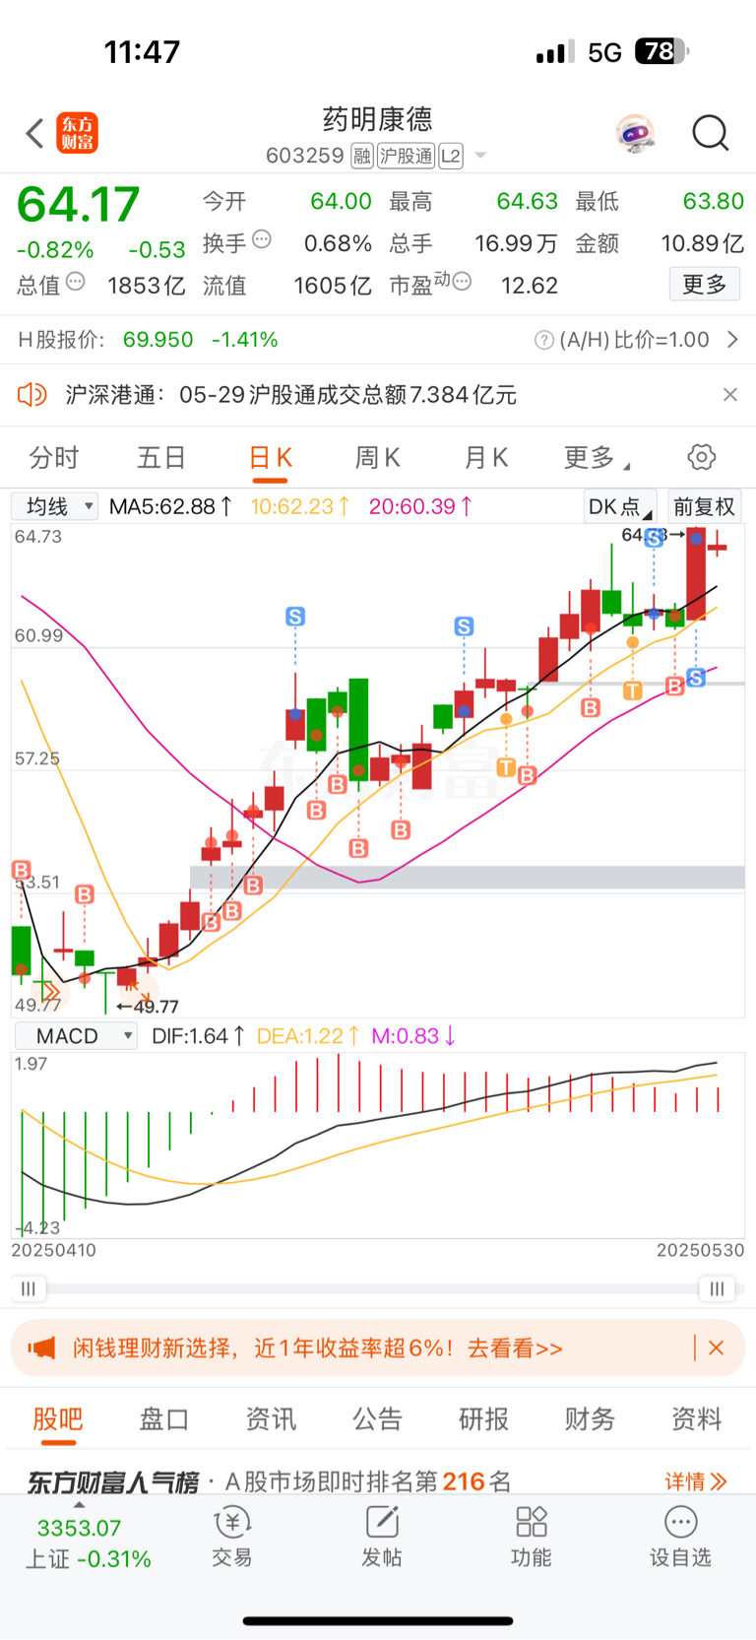Image resolution: width=756 pixels, height=1640 pixels.
Task: Expand the 更多 chart period menu
Action: click(597, 458)
